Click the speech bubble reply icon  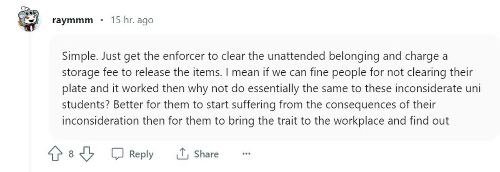click(117, 154)
